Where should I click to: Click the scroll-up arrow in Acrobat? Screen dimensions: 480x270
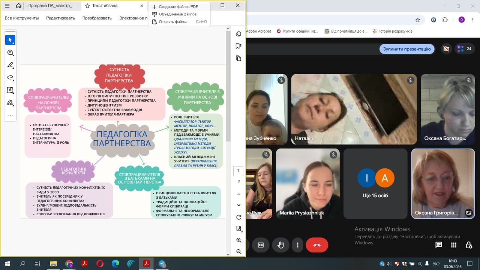click(x=228, y=28)
